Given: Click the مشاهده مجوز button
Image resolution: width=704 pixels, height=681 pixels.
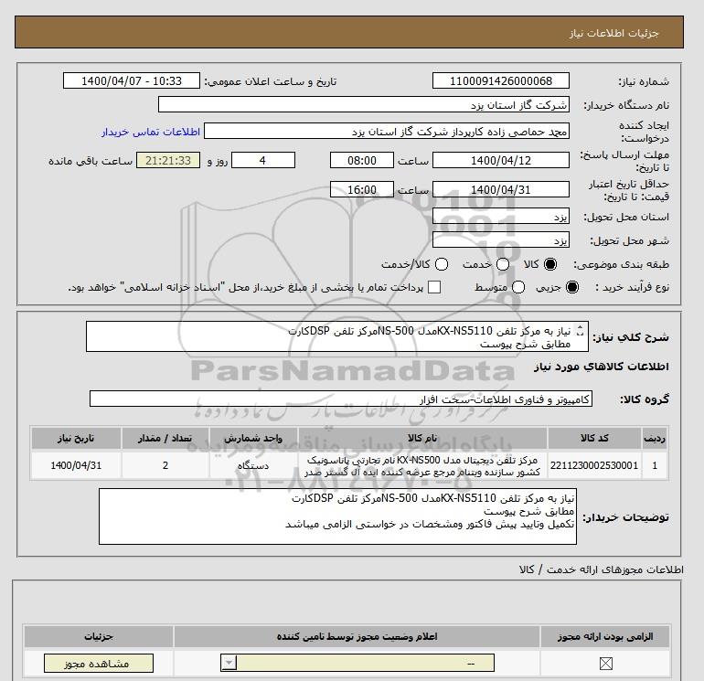Looking at the screenshot, I should point(99,664).
